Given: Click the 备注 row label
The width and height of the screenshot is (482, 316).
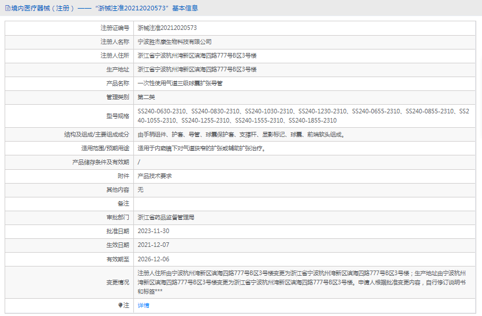Looking at the screenshot, I should pyautogui.click(x=124, y=204).
